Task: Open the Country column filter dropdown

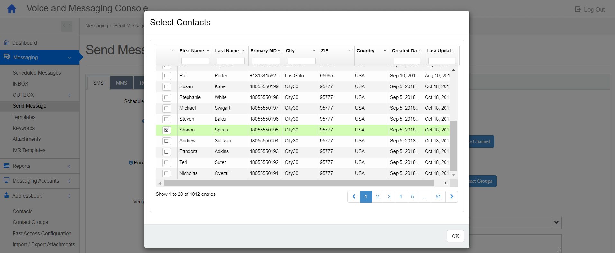Action: 385,51
